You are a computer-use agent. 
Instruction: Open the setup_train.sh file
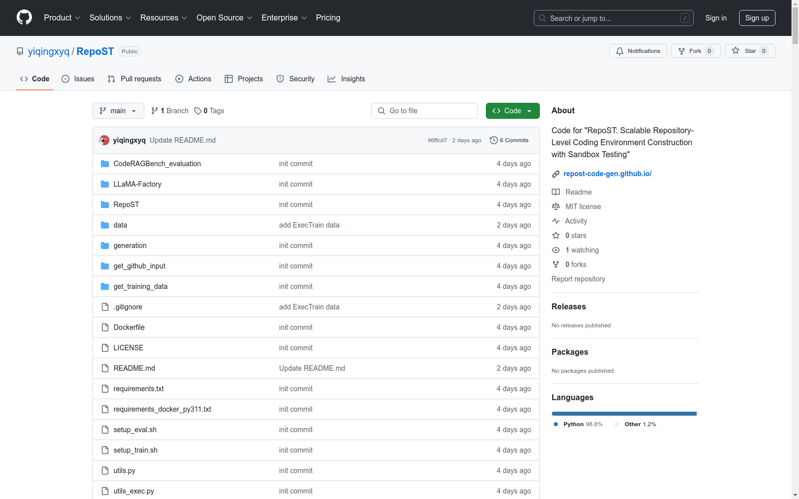tap(135, 450)
